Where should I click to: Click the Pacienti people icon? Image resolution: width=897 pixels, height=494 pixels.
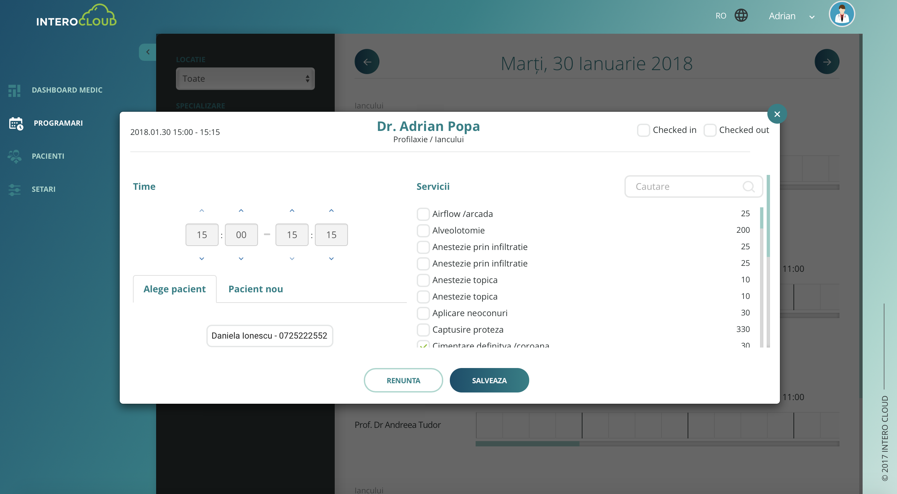coord(15,156)
